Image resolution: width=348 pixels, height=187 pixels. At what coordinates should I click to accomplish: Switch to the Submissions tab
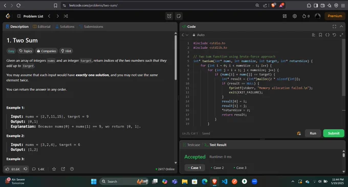click(x=91, y=26)
